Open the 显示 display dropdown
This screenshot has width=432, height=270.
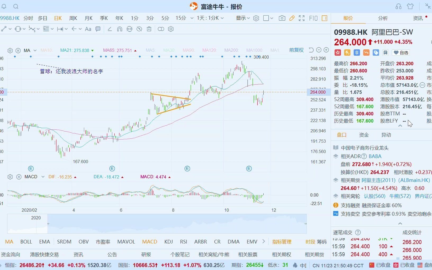pyautogui.click(x=243, y=18)
